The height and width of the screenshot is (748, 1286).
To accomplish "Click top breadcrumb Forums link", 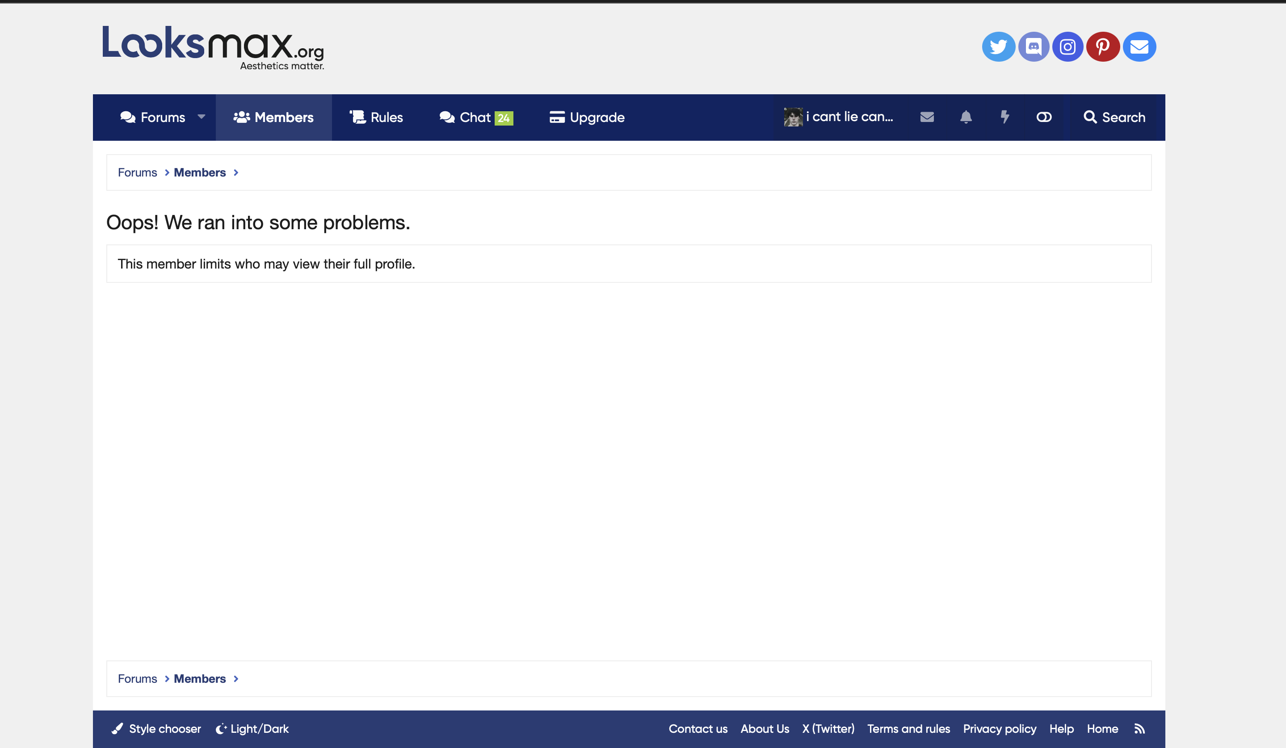I will [x=137, y=172].
